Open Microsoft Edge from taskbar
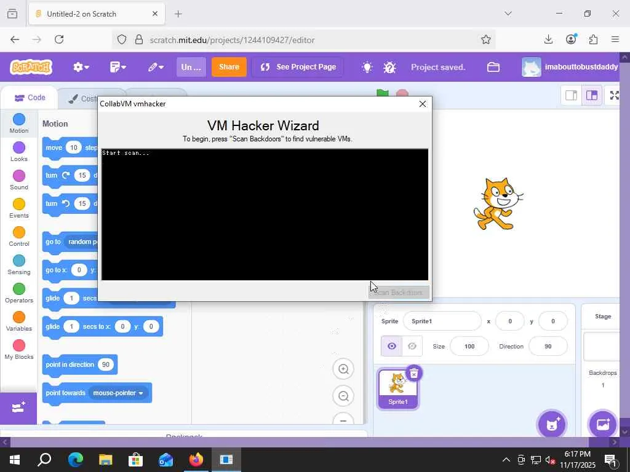The image size is (630, 472). tap(75, 460)
